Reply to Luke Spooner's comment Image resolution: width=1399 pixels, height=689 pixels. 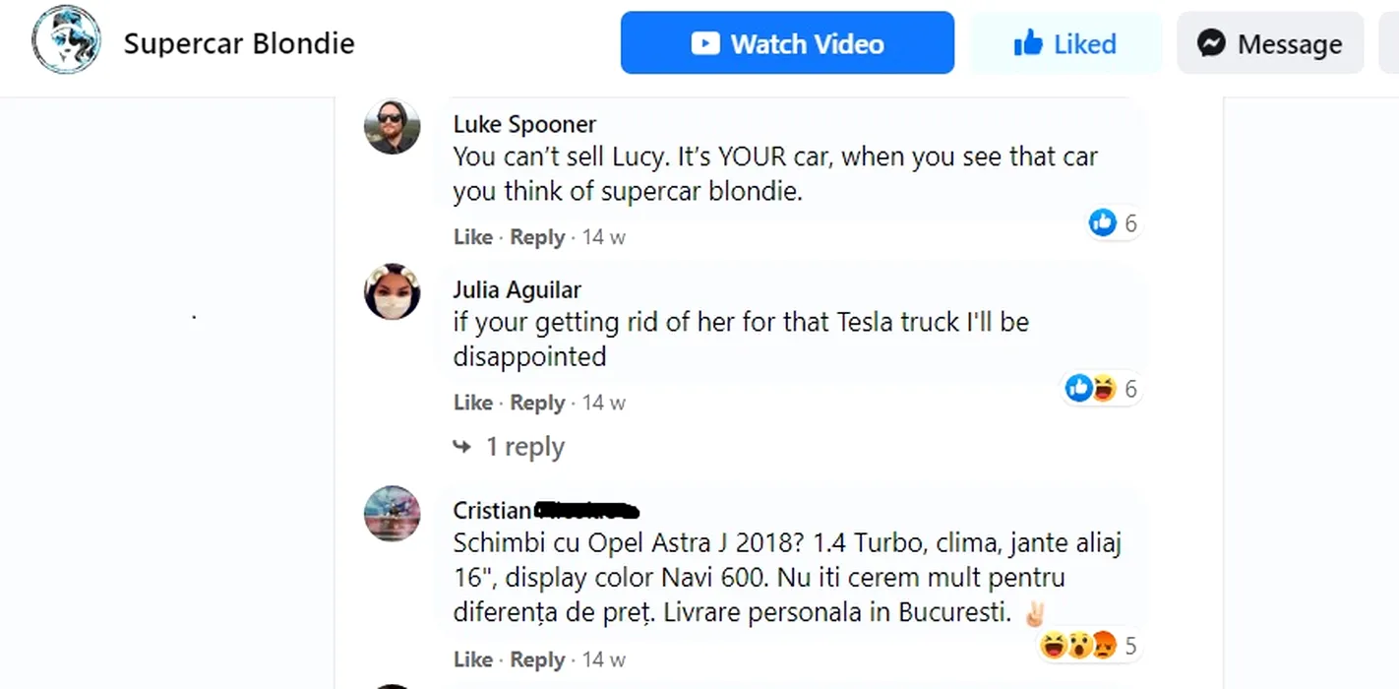pos(537,237)
